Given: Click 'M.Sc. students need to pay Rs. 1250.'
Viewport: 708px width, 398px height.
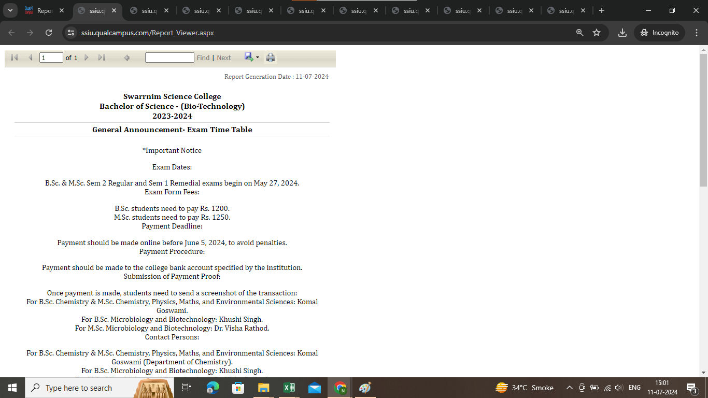Looking at the screenshot, I should [x=172, y=217].
